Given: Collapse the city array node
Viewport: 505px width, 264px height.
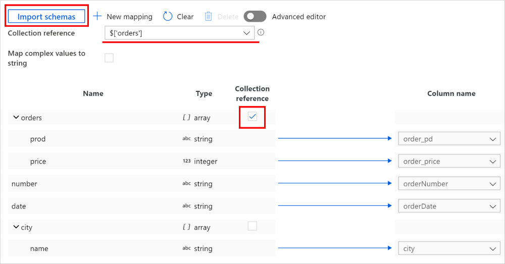Looking at the screenshot, I should tap(16, 227).
